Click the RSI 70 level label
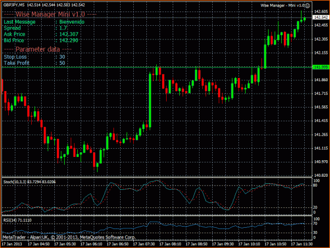 click(315, 223)
